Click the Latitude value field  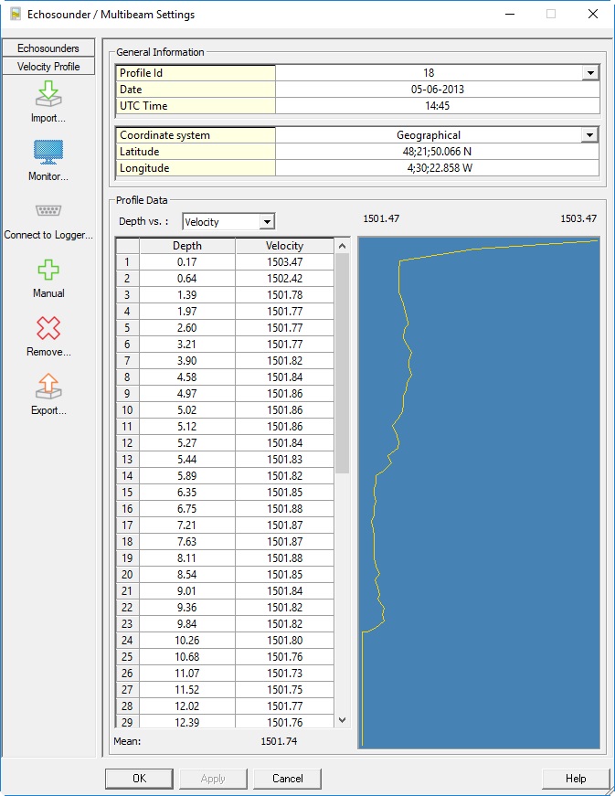[x=437, y=152]
